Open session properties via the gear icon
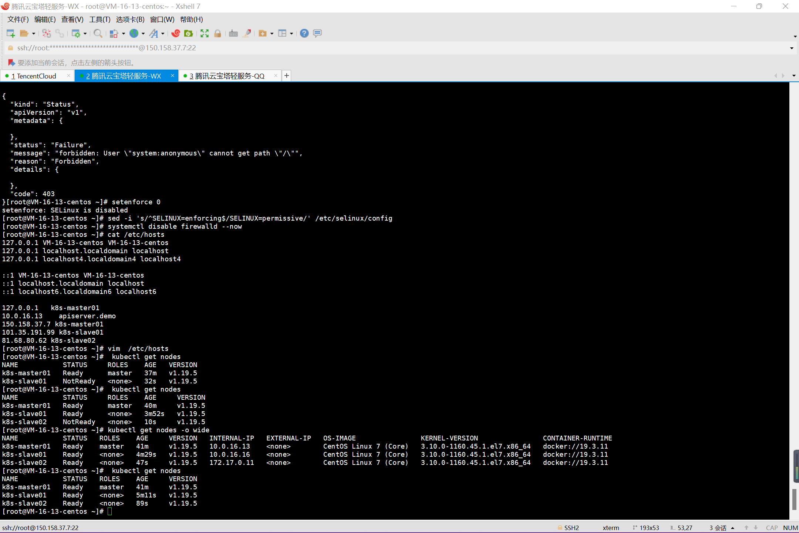Image resolution: width=799 pixels, height=533 pixels. (x=76, y=33)
